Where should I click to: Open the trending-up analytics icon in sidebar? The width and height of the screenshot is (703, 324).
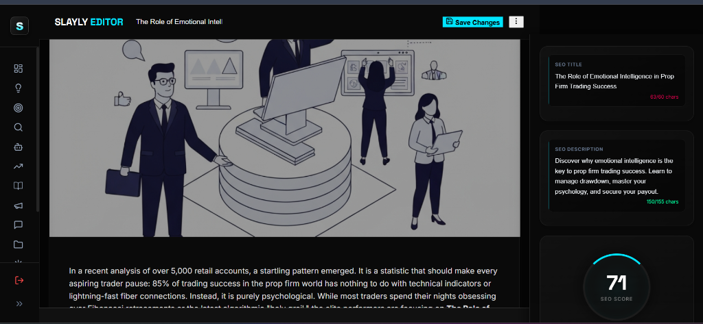point(19,166)
